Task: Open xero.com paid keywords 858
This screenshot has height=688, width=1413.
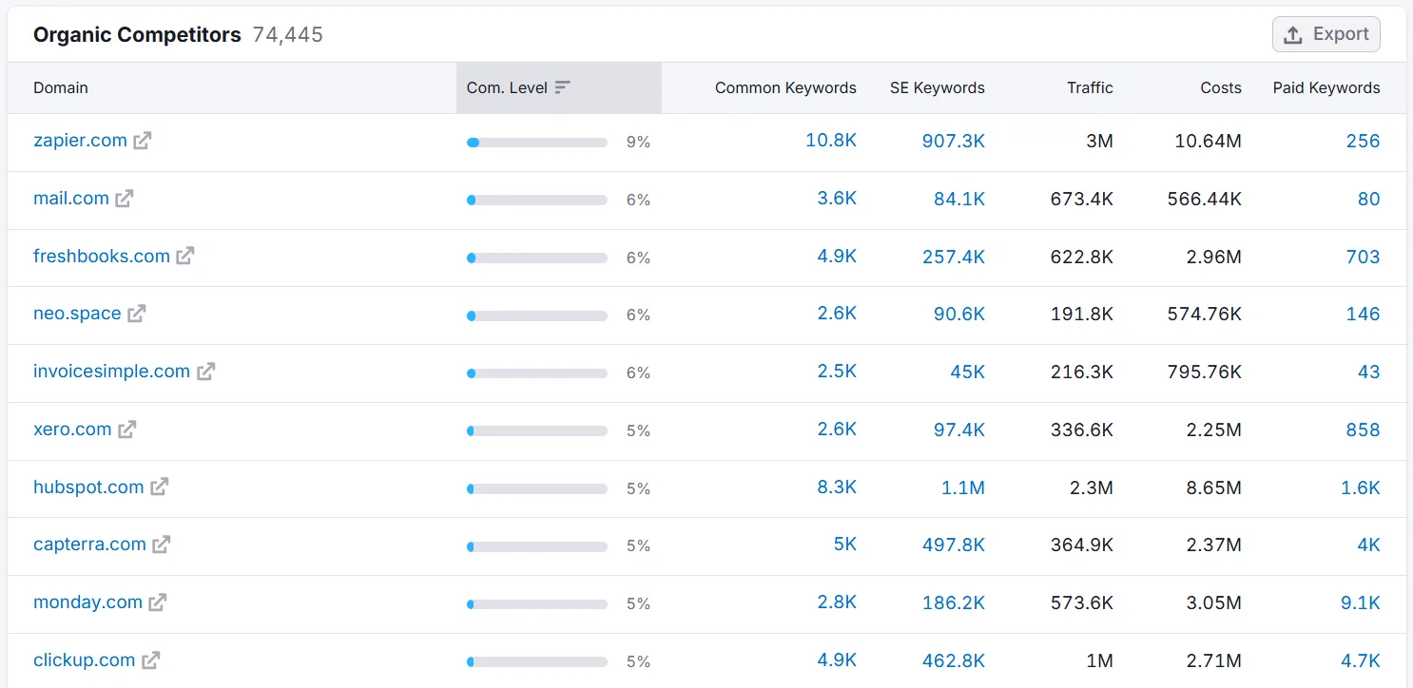Action: (x=1363, y=430)
